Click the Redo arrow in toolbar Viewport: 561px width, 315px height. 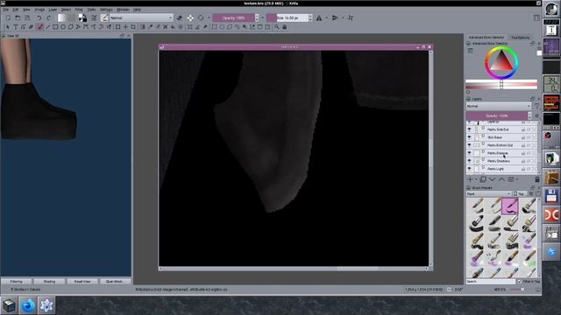click(49, 17)
